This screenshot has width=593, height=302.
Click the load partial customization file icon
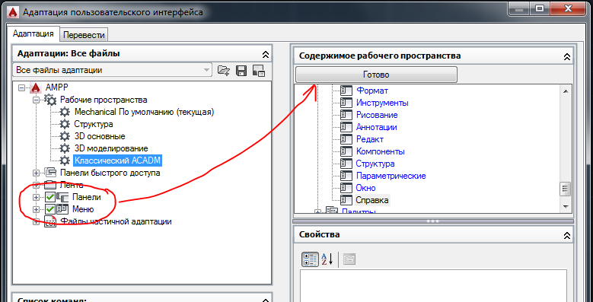click(224, 70)
